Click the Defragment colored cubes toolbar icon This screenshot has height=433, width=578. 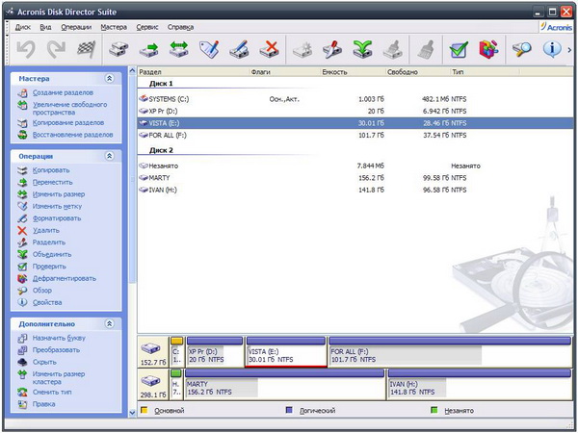tap(488, 49)
